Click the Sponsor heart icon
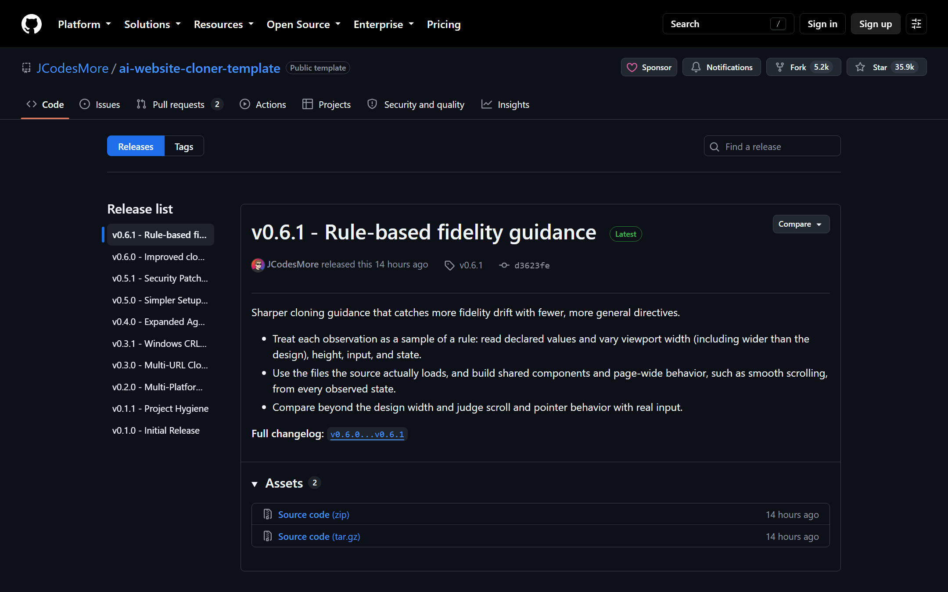 (632, 67)
